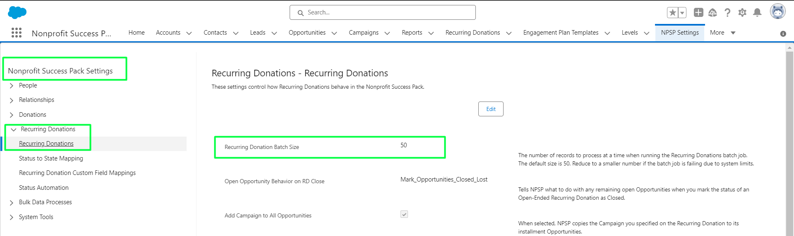Open the Notifications bell icon
794x236 pixels.
[757, 12]
